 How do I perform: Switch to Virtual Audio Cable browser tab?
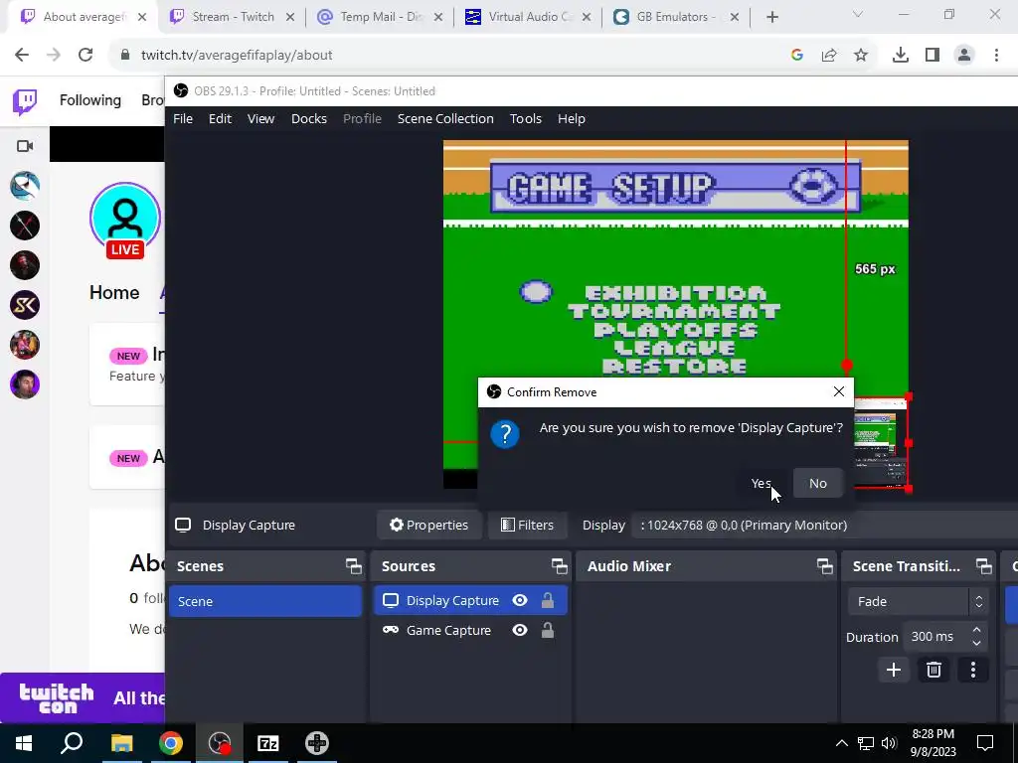529,17
